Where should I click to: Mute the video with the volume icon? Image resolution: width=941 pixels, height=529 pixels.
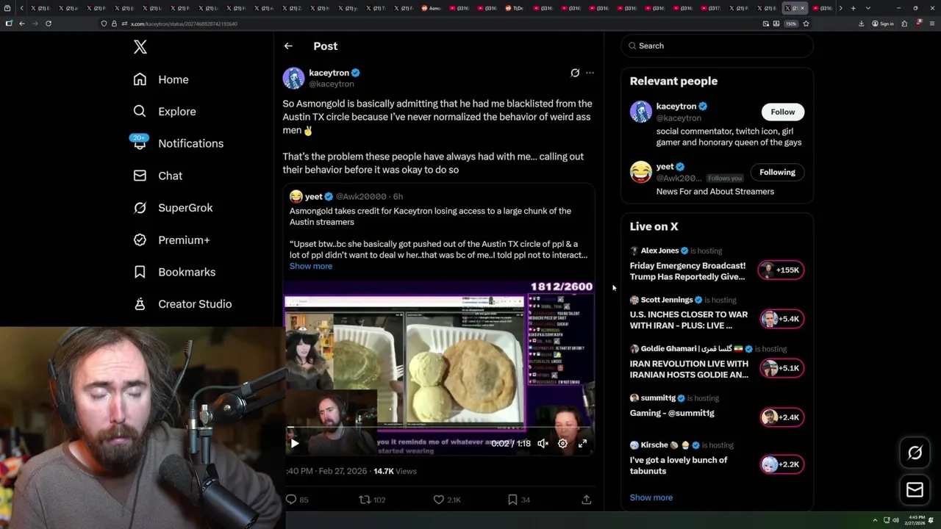click(543, 443)
